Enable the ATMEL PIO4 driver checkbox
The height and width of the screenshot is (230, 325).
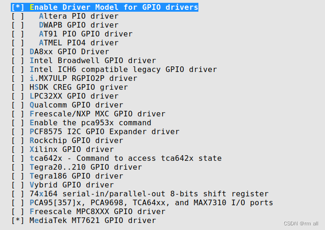pos(18,43)
